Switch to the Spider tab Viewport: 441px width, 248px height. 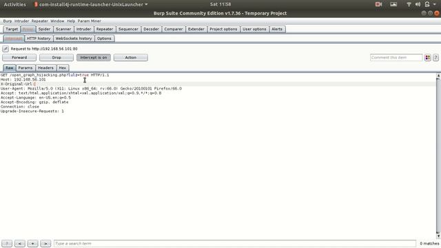click(44, 29)
